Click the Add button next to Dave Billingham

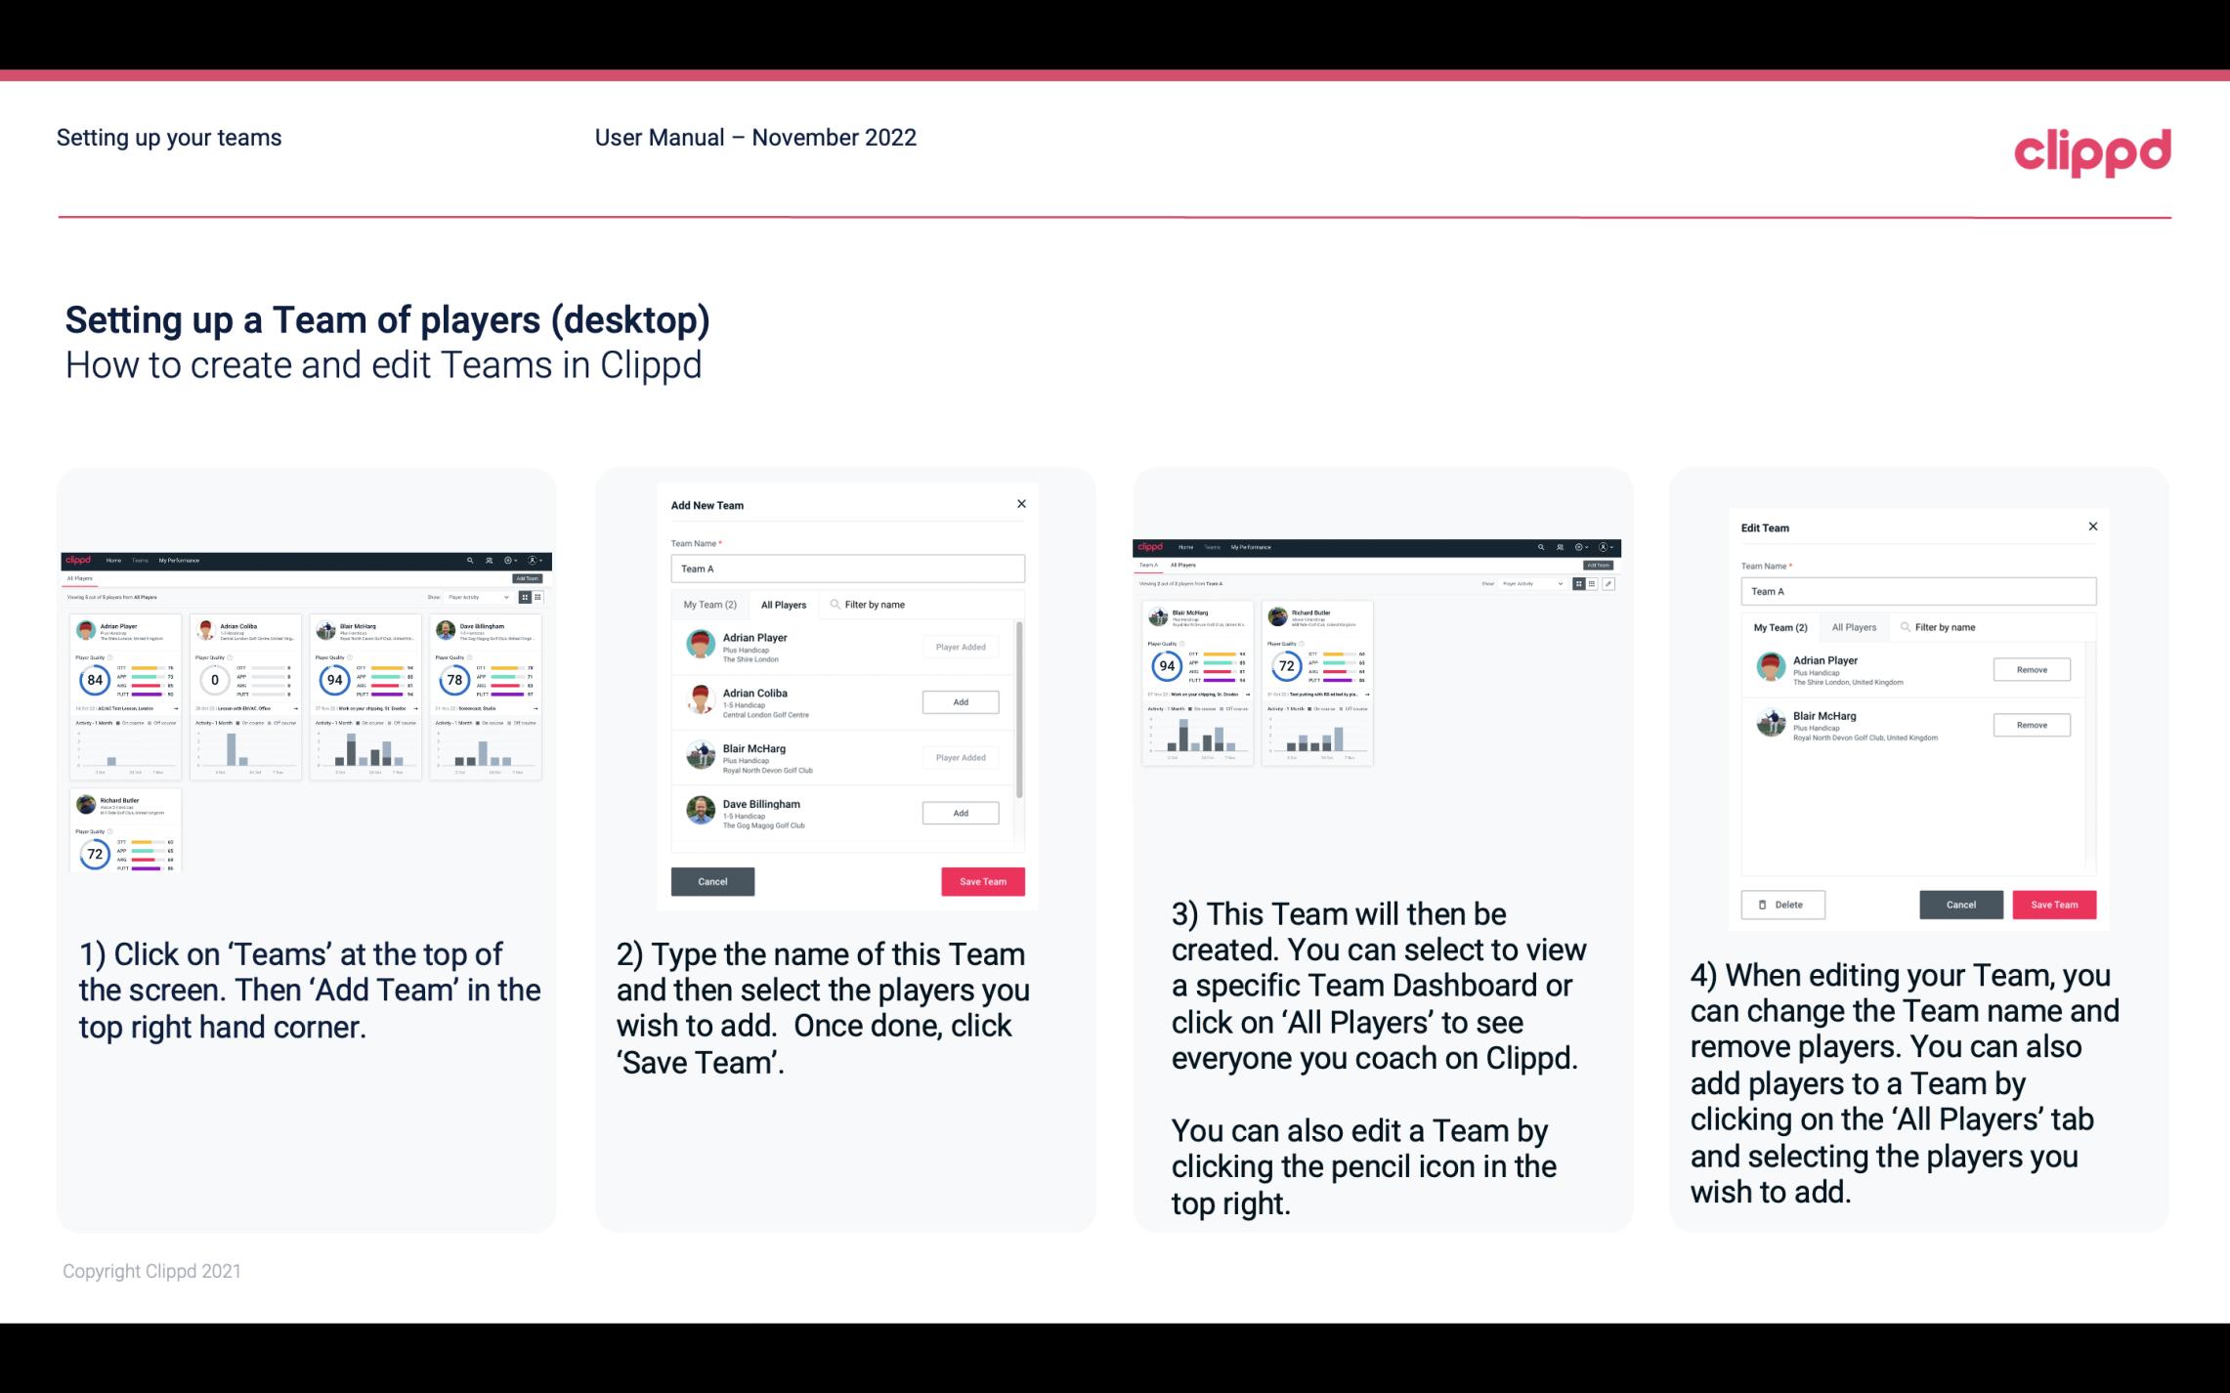tap(959, 812)
